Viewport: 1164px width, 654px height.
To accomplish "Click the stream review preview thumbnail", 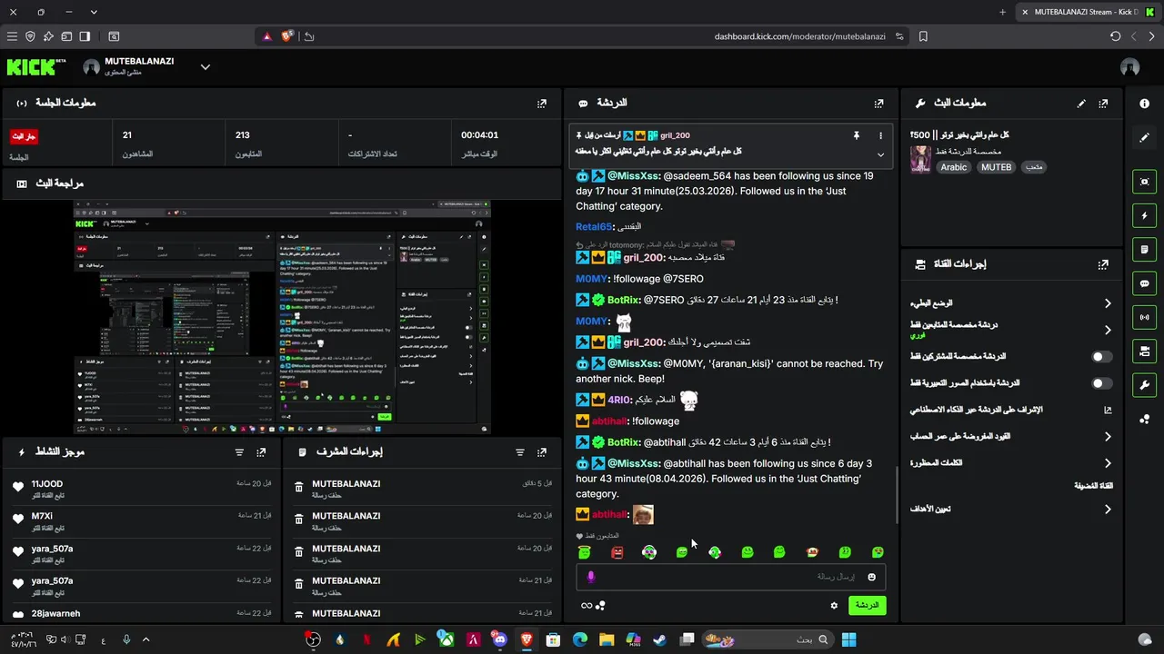I will coord(282,316).
